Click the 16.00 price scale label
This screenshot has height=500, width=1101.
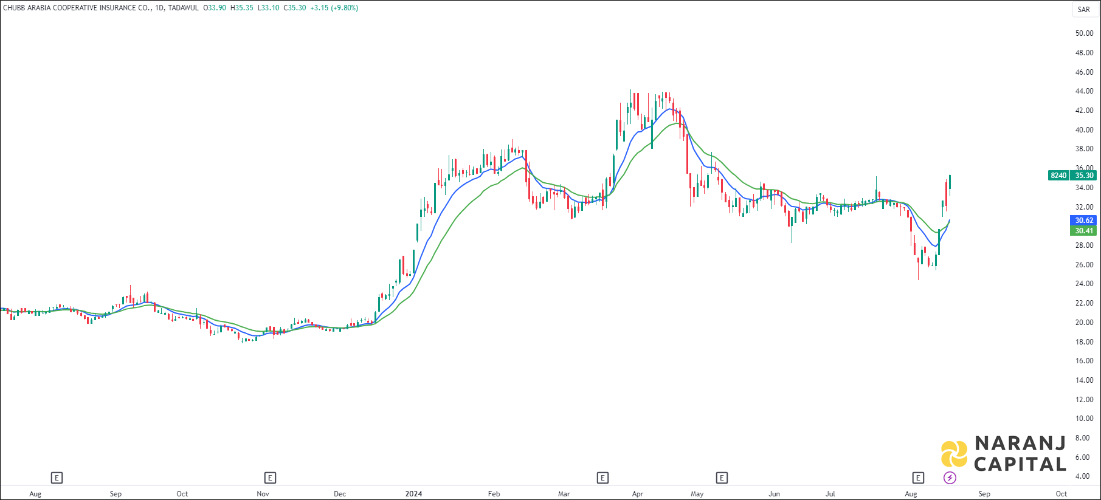click(x=1084, y=361)
